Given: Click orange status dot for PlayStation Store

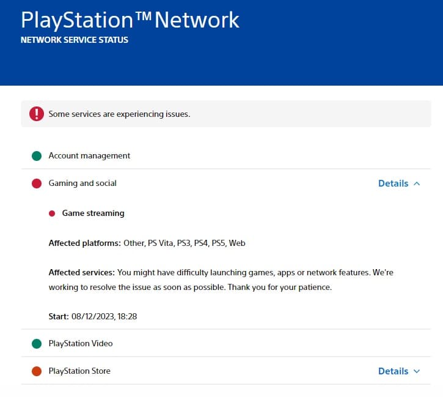Looking at the screenshot, I should 37,371.
